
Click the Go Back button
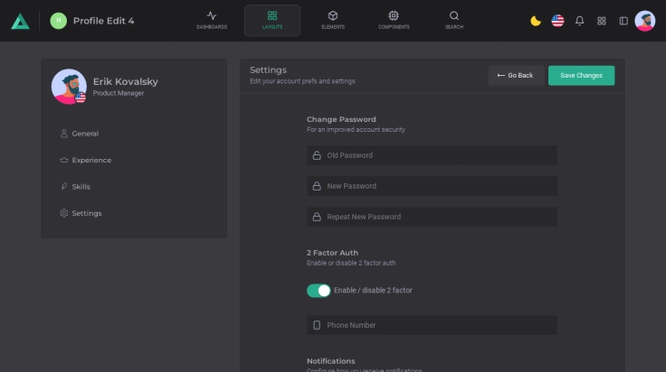click(516, 76)
